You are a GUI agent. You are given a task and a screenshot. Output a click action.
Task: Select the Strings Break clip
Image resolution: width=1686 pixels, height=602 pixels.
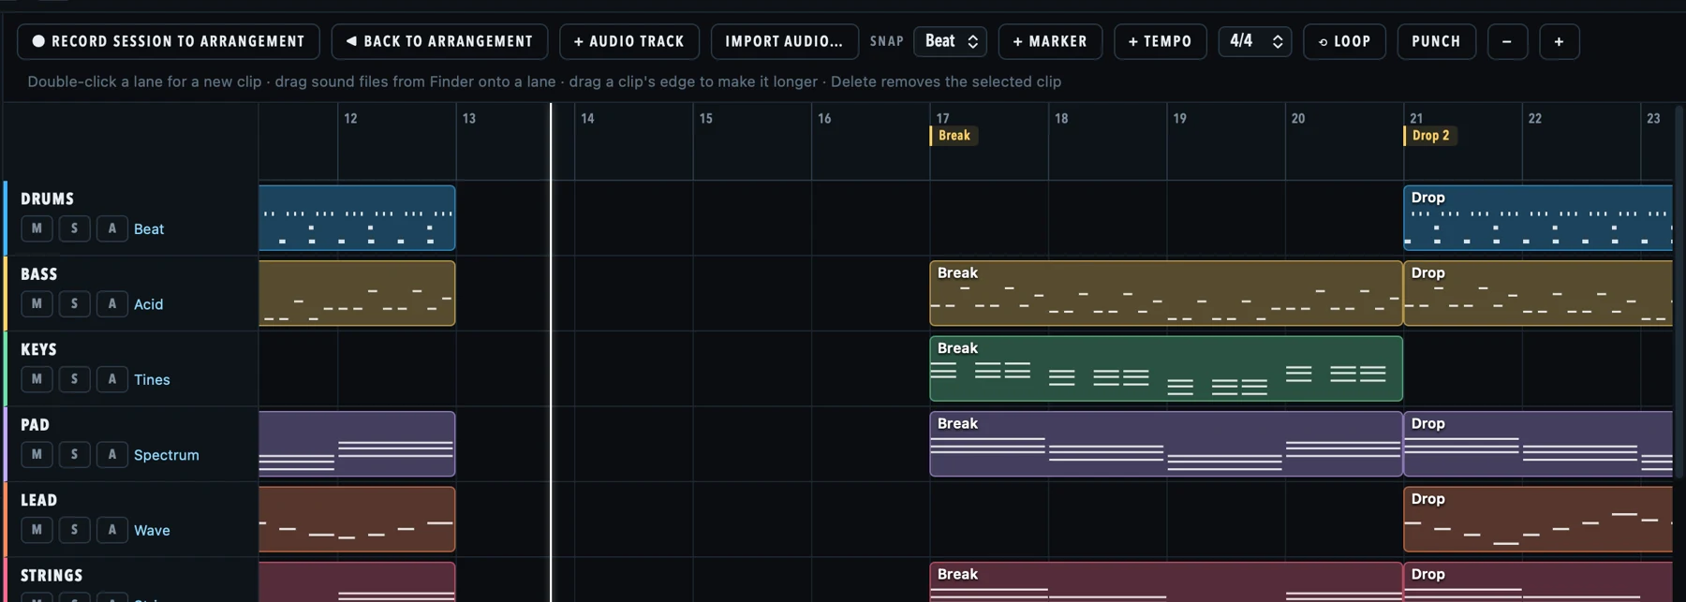1166,581
